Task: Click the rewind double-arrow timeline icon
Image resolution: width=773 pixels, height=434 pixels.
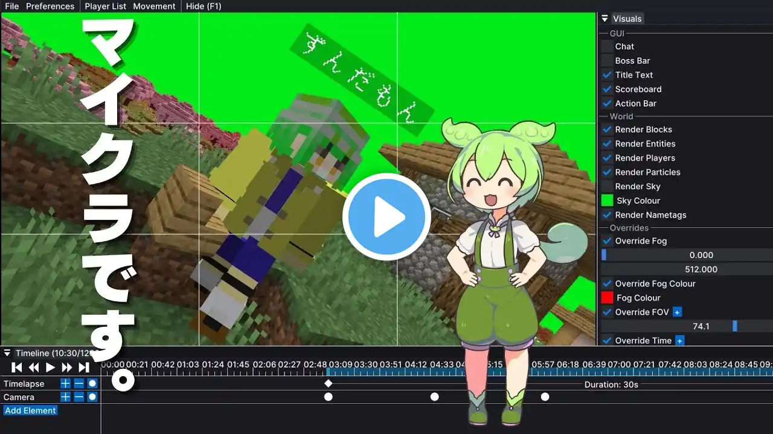Action: pos(34,367)
